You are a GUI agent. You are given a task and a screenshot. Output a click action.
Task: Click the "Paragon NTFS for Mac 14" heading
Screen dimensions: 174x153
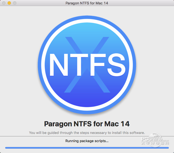(x=87, y=124)
